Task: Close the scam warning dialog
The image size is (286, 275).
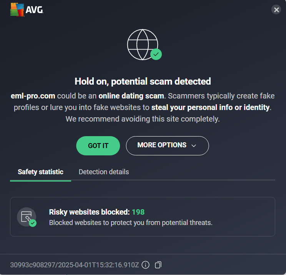Action: (x=276, y=10)
